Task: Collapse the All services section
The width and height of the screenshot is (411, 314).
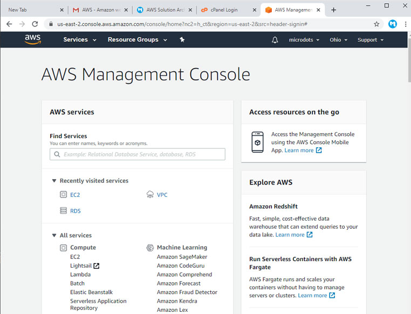Action: (x=54, y=235)
